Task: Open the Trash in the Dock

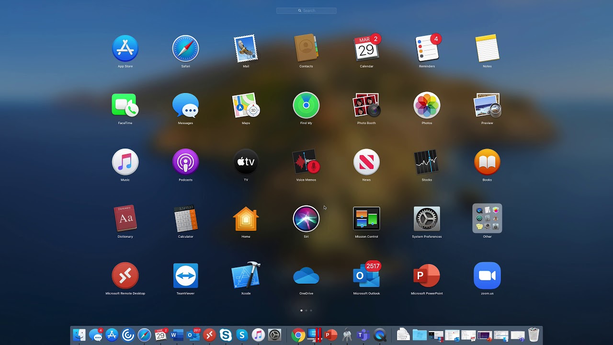Action: [534, 334]
